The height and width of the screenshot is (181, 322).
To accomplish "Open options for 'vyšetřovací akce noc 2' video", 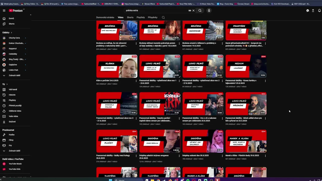I will pyautogui.click(x=222, y=81).
